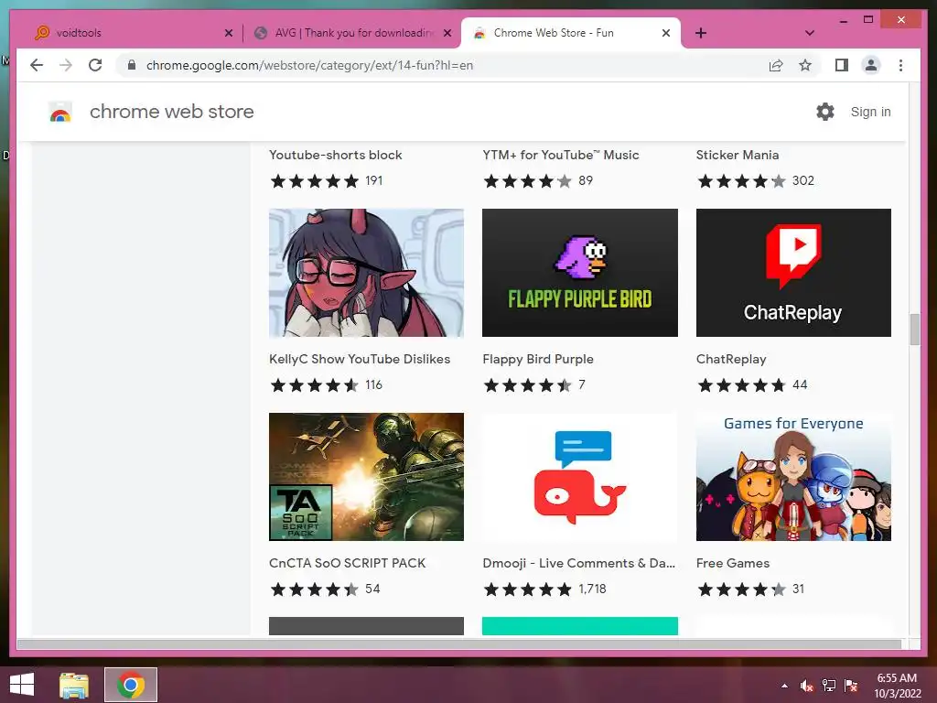Close the Chrome Web Store tab
Image resolution: width=937 pixels, height=703 pixels.
[666, 33]
